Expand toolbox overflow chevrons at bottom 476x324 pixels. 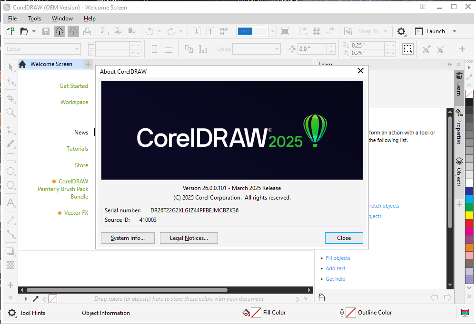click(x=10, y=297)
